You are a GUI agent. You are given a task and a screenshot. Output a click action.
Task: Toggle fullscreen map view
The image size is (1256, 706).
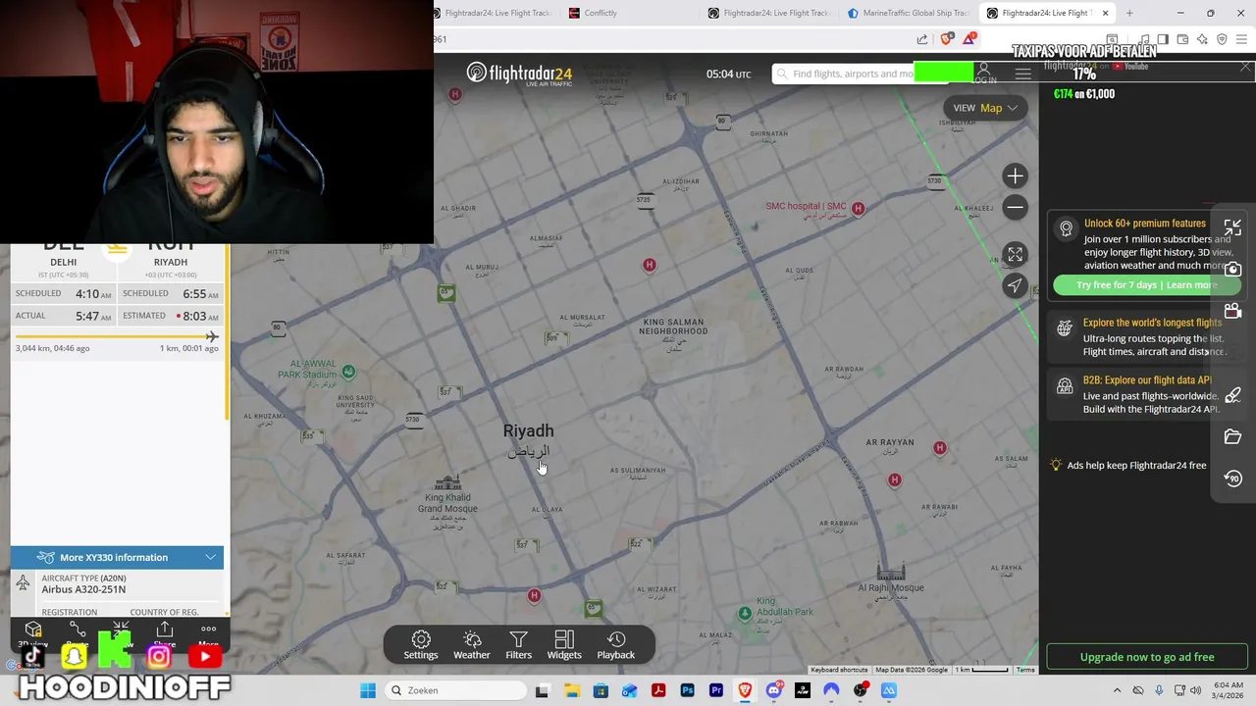pos(1015,254)
